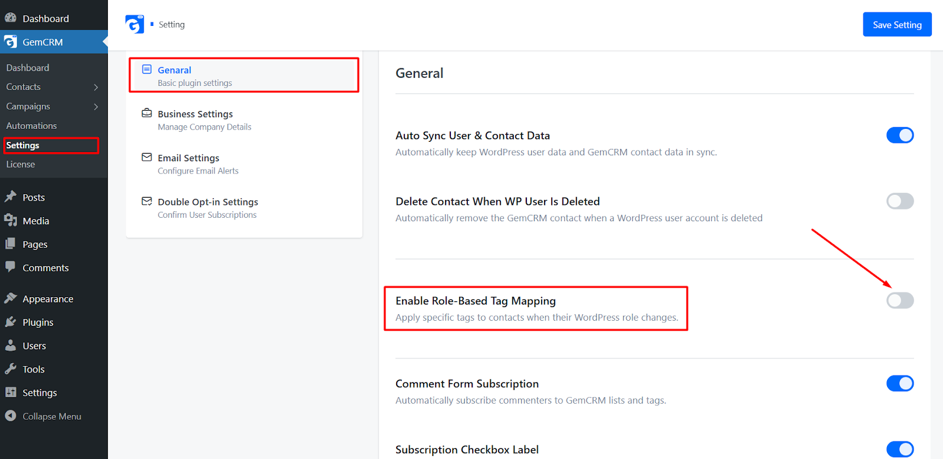Turn on Enable Role-Based Tag Mapping switch
The image size is (943, 459).
pos(900,301)
